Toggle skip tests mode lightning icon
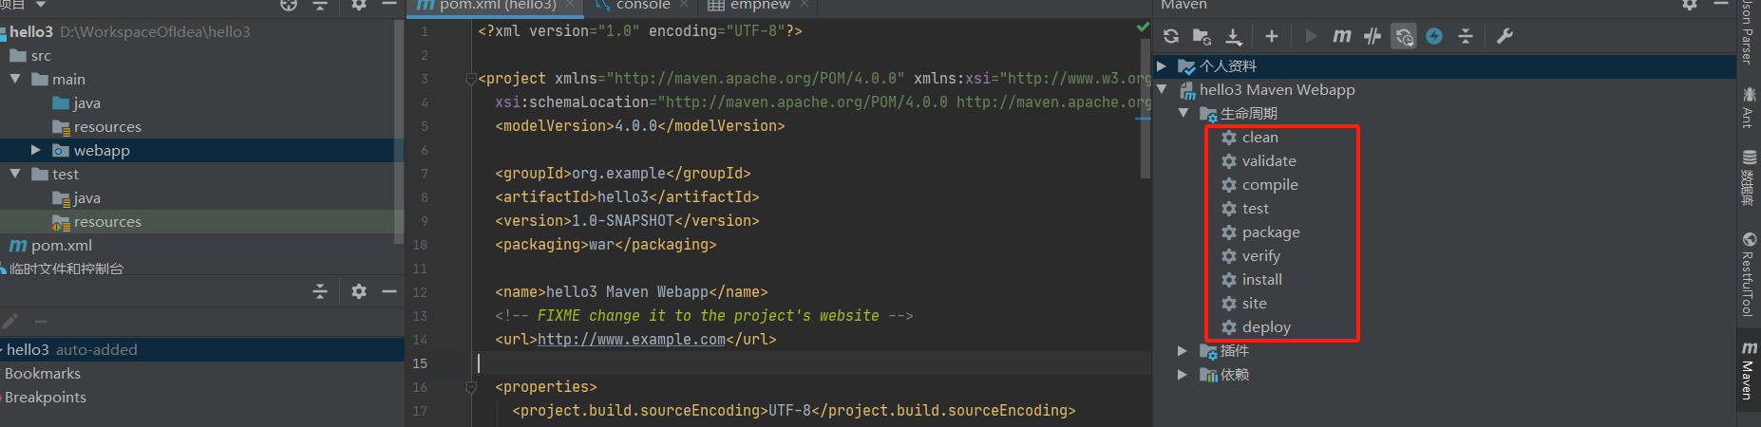This screenshot has width=1761, height=427. 1434,36
